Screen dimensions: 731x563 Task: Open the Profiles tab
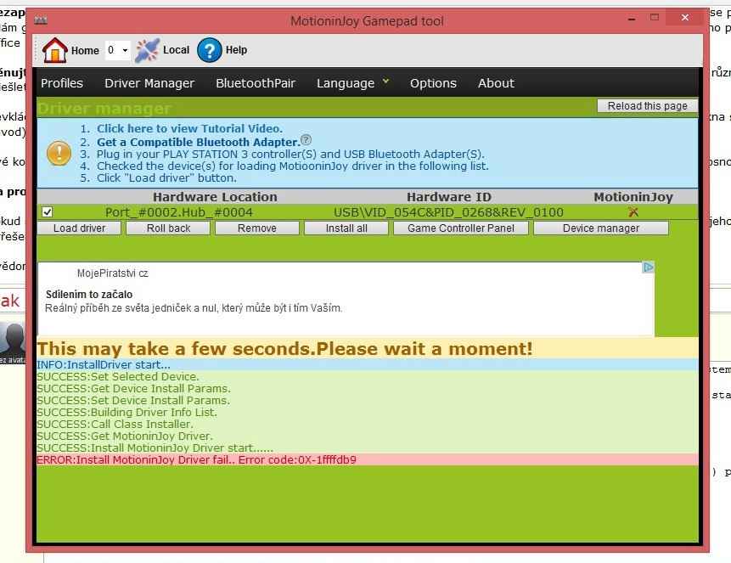point(61,83)
